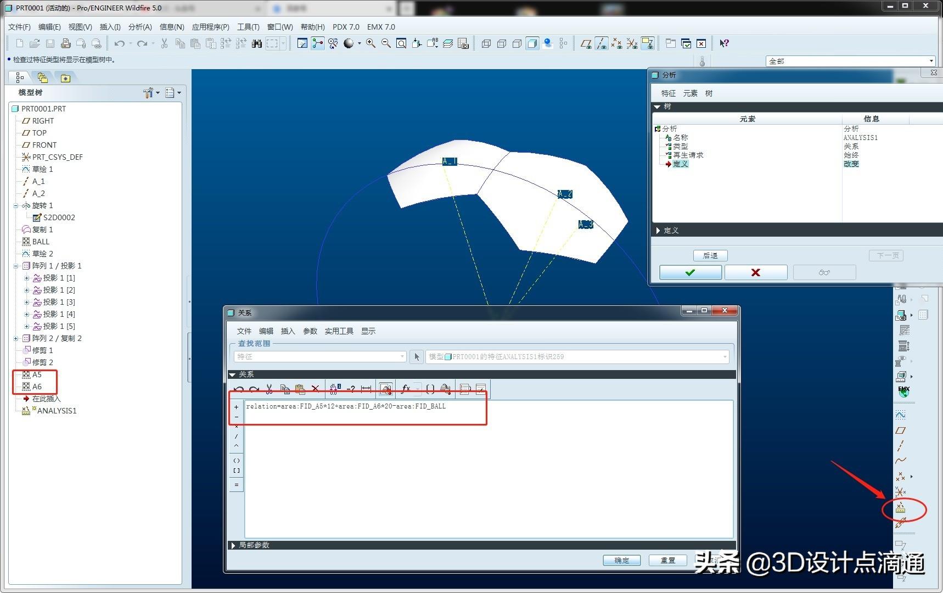
Task: Click the zoom out magnifier icon
Action: tap(386, 43)
